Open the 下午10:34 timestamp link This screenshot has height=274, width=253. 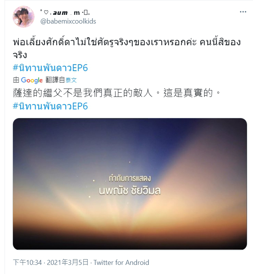27,263
